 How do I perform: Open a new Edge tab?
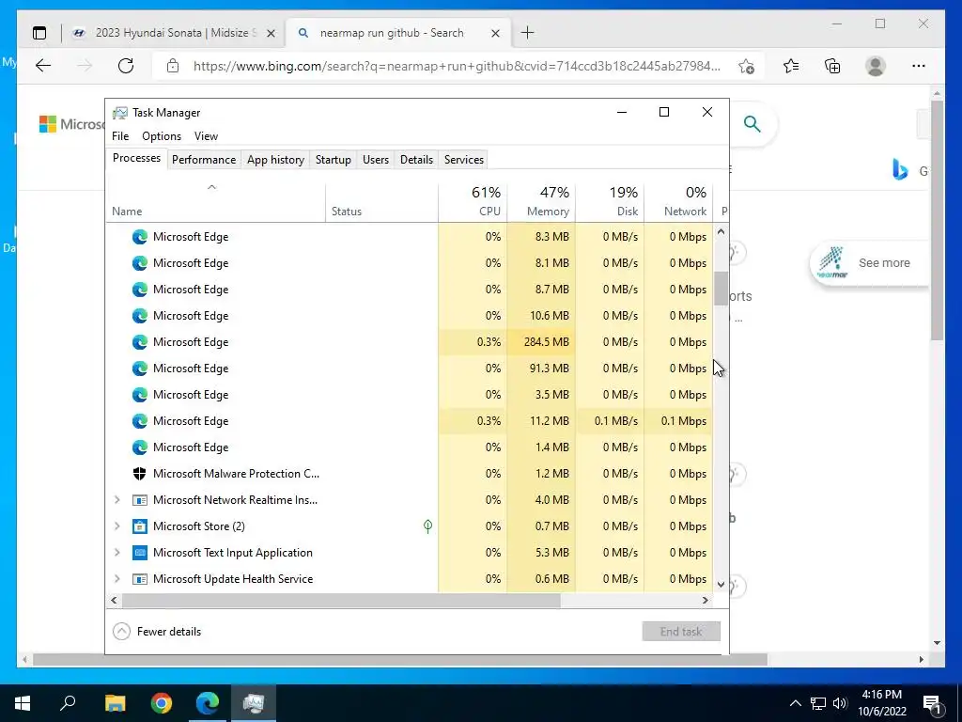click(527, 33)
